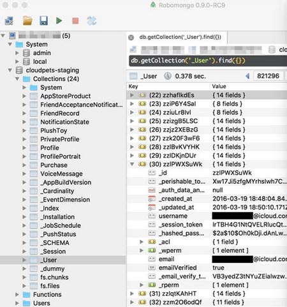287x307 pixels.
Task: Select the admin database icon
Action: (x=26, y=53)
